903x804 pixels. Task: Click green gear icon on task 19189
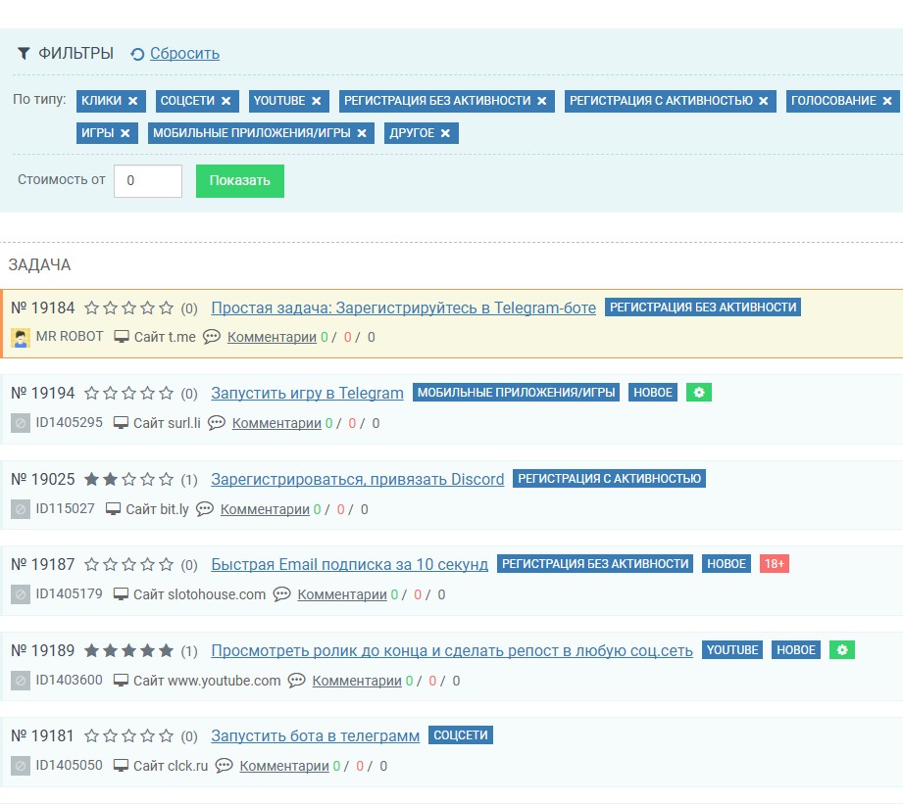[x=842, y=650]
